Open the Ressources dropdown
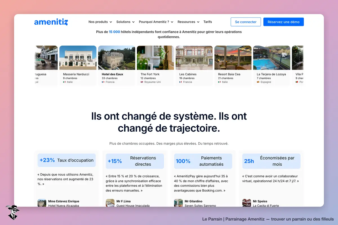The image size is (338, 225). coord(188,22)
